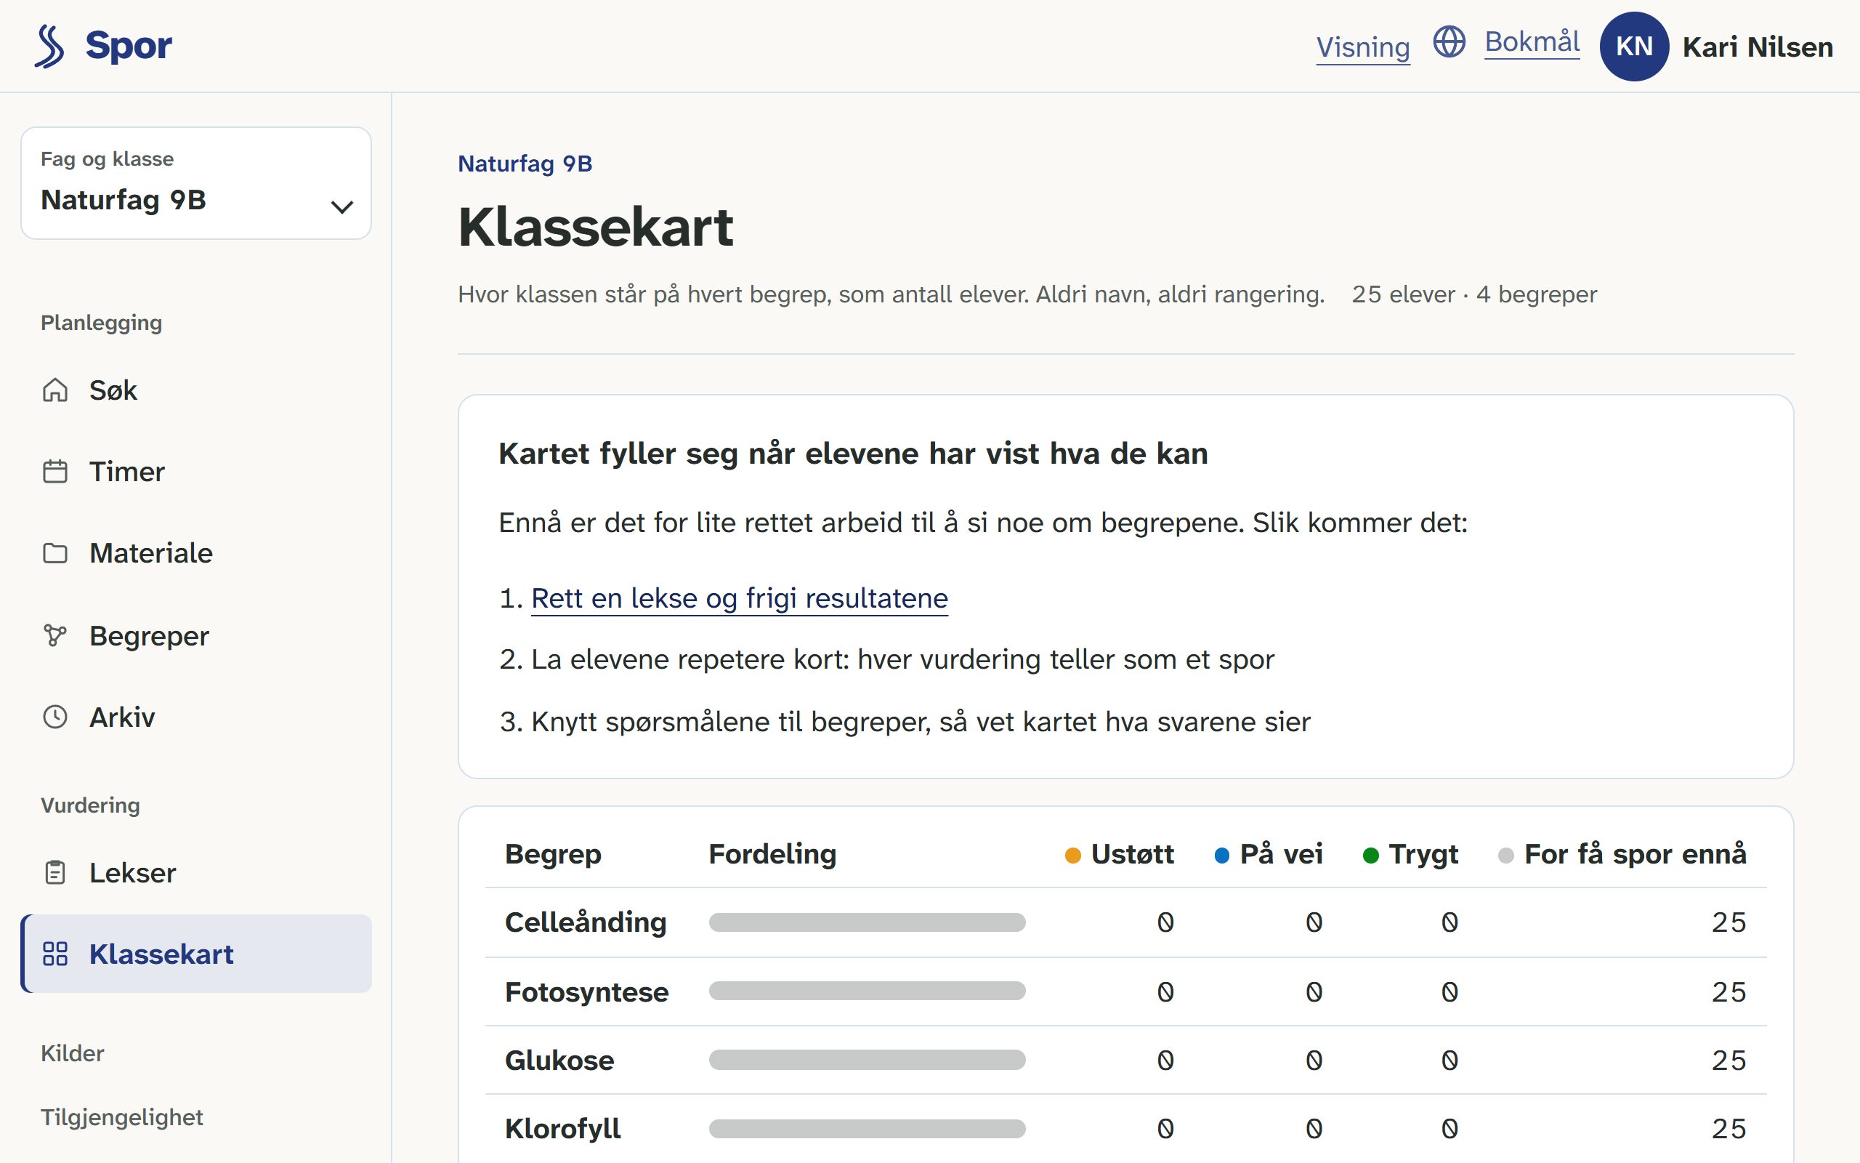Click the Celleånding distribution bar
1860x1163 pixels.
[867, 922]
